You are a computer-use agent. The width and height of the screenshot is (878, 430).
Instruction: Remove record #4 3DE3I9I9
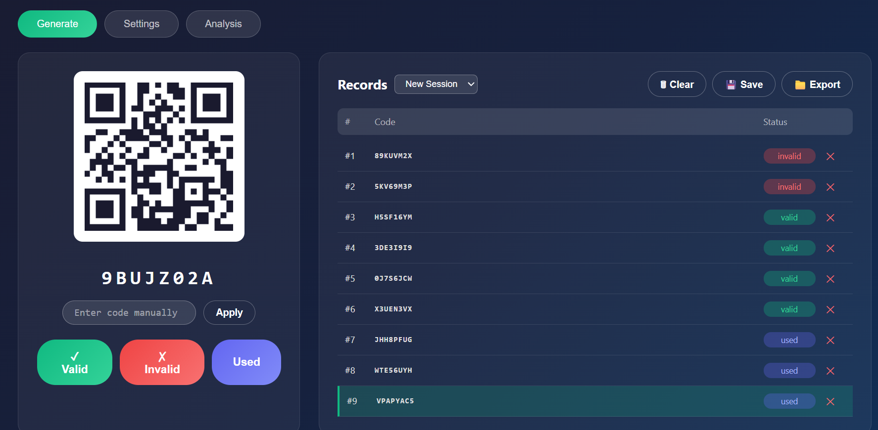tap(830, 248)
